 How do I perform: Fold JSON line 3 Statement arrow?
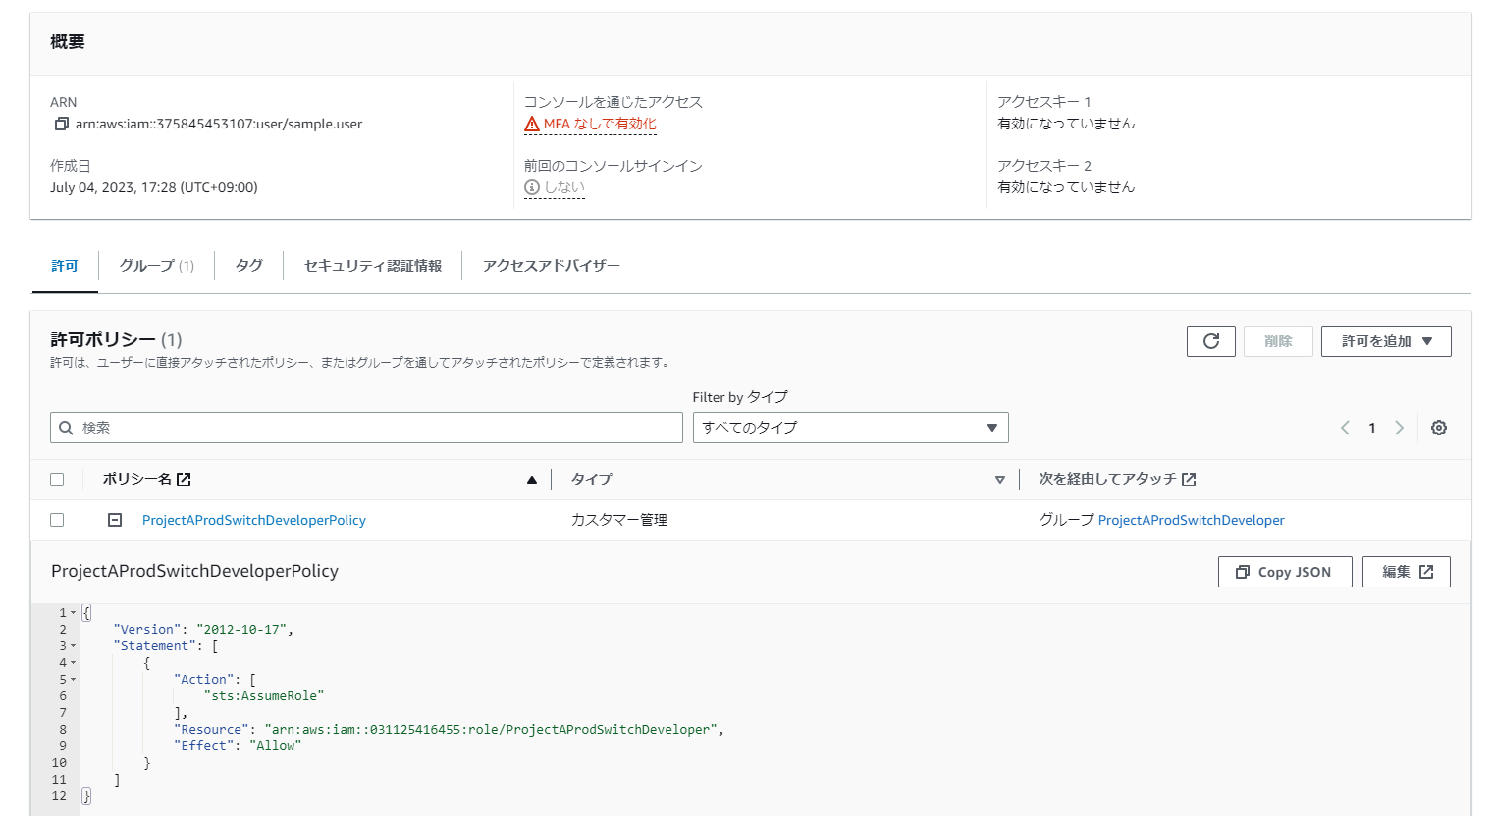coord(73,646)
